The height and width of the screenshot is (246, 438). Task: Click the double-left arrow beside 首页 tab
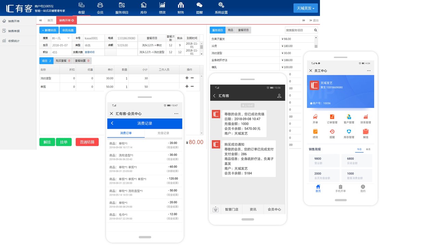click(41, 20)
